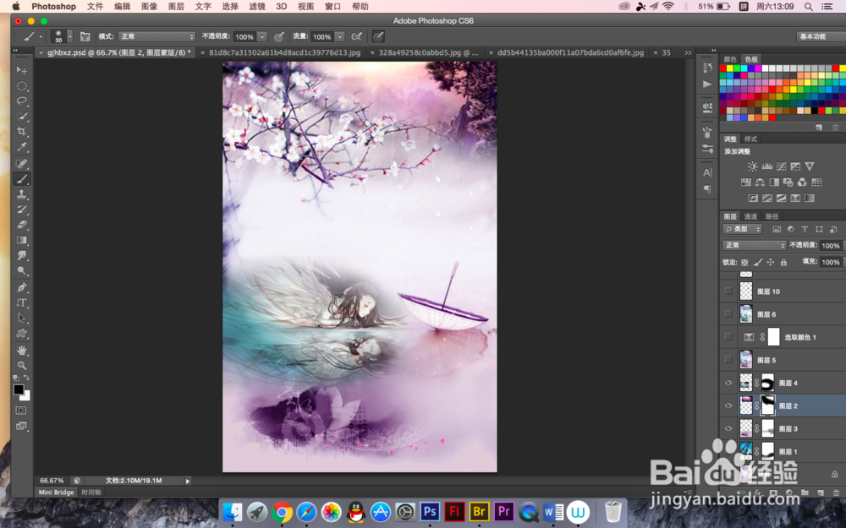Open the 图像 menu
The height and width of the screenshot is (528, 846).
tap(149, 7)
